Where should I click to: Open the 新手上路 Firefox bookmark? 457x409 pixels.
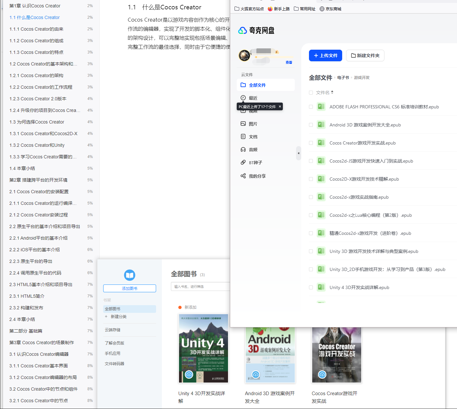pyautogui.click(x=279, y=9)
